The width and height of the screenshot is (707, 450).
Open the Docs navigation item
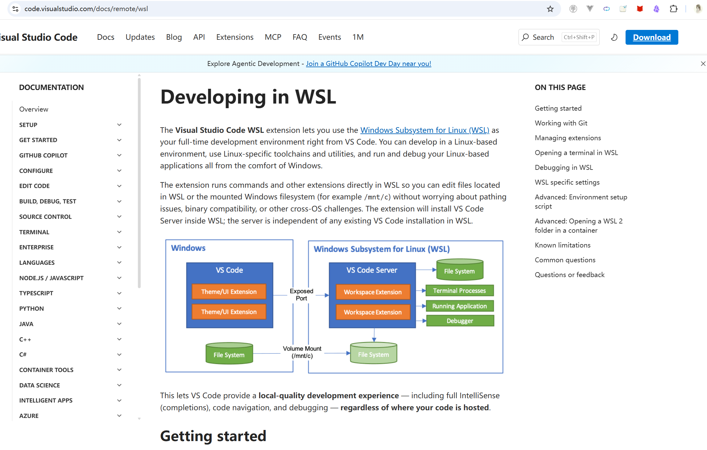pyautogui.click(x=105, y=37)
